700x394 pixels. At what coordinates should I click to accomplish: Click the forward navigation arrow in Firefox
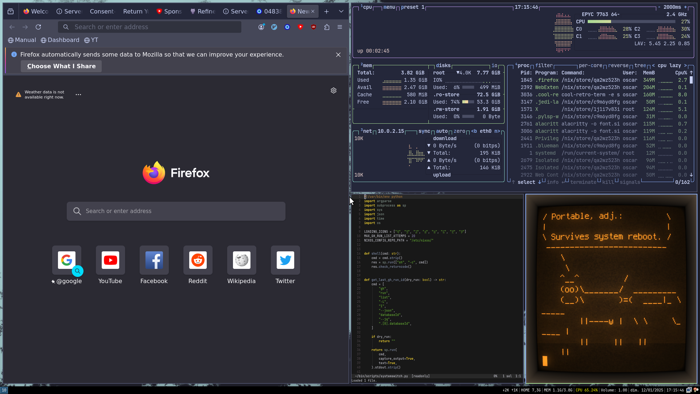pyautogui.click(x=25, y=27)
